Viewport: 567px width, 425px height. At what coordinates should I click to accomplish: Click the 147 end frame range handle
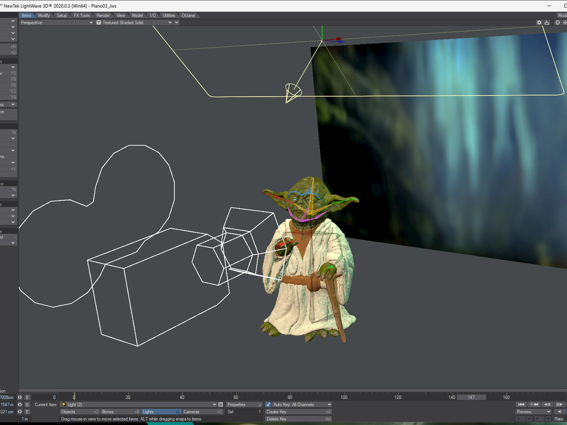pyautogui.click(x=471, y=397)
